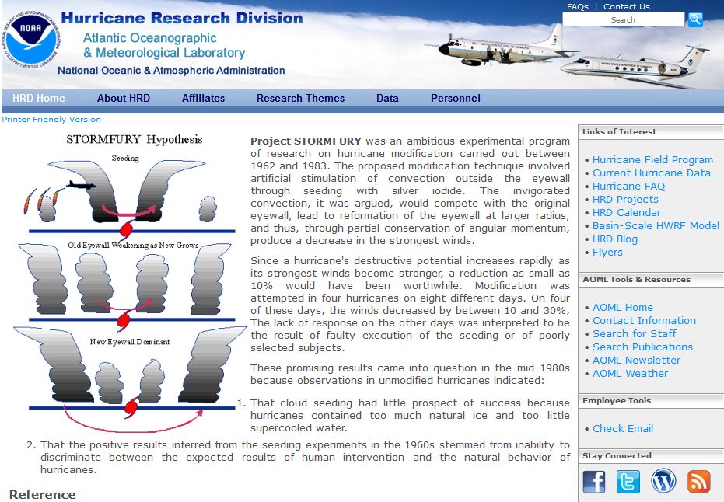Click the Employee Tools heading
724x502 pixels.
pos(617,400)
